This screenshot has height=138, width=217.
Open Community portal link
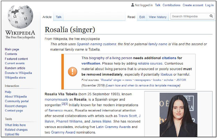(x=17, y=101)
